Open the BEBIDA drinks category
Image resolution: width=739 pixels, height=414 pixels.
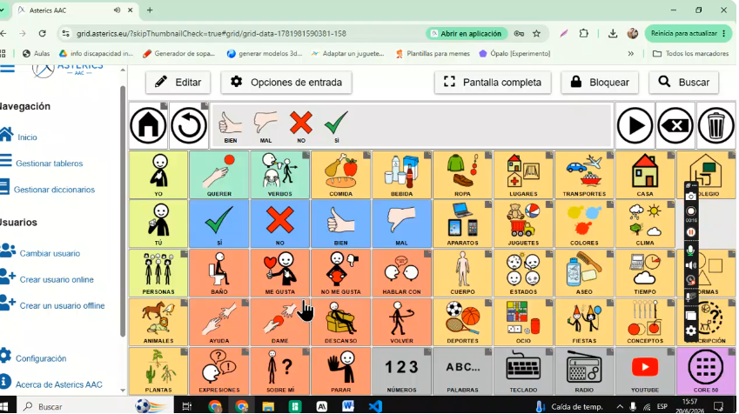pyautogui.click(x=401, y=175)
